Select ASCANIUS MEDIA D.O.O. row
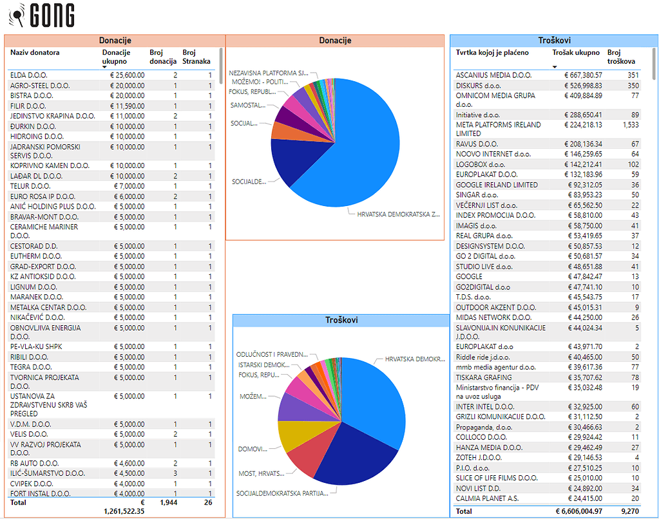Screen dimensions: 659x519 click(493, 75)
